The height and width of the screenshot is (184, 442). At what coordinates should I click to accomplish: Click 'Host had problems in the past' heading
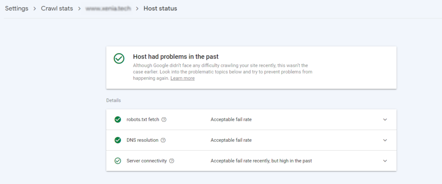[176, 56]
